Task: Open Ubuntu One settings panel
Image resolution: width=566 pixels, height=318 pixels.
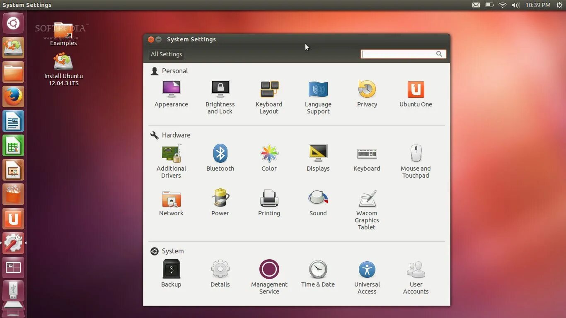Action: click(x=416, y=94)
